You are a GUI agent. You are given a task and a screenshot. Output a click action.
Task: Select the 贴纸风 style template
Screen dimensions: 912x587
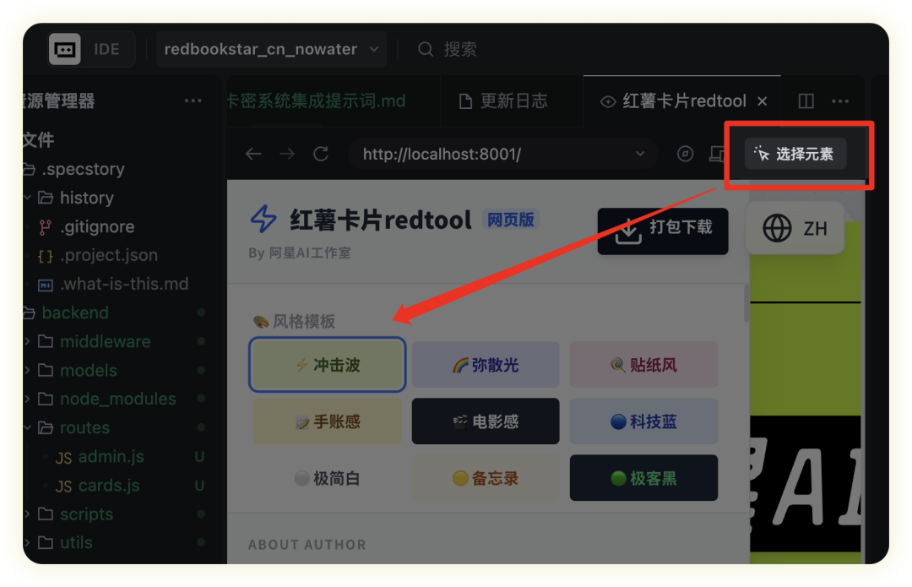coord(643,365)
